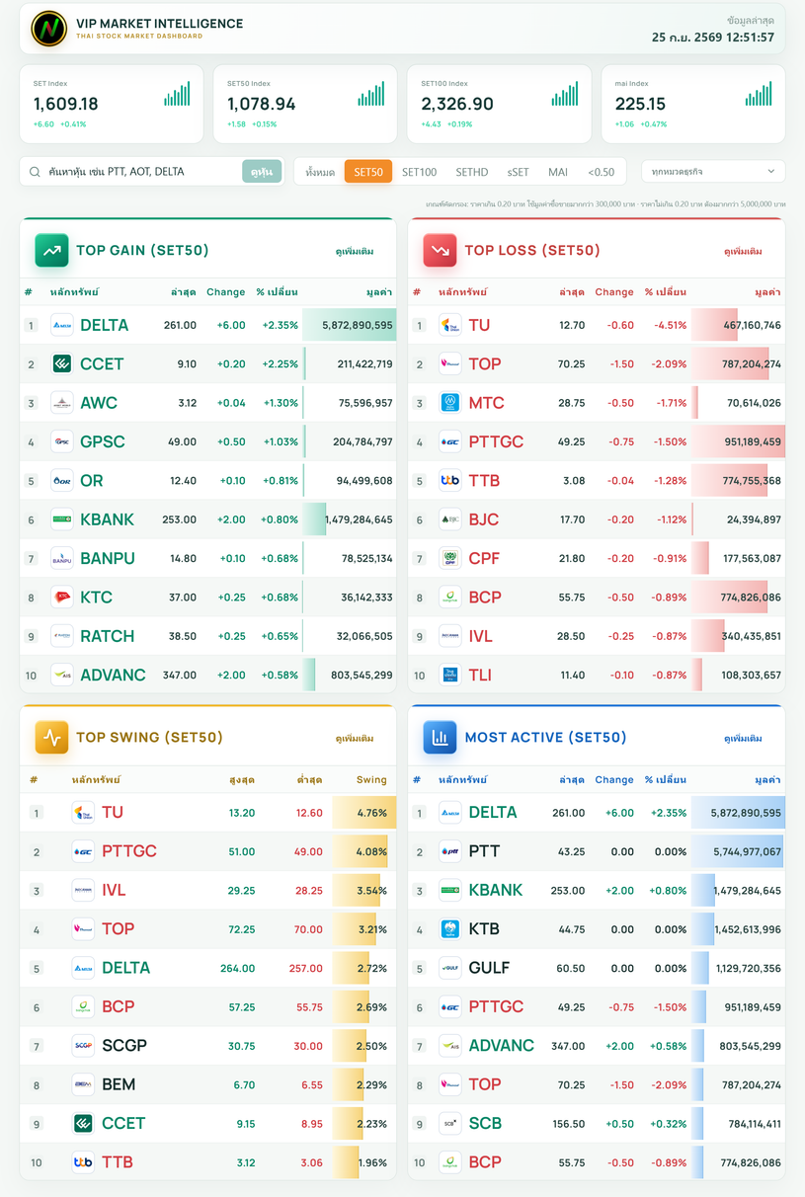
Task: Switch to the SET100 filter tab
Action: (x=419, y=172)
